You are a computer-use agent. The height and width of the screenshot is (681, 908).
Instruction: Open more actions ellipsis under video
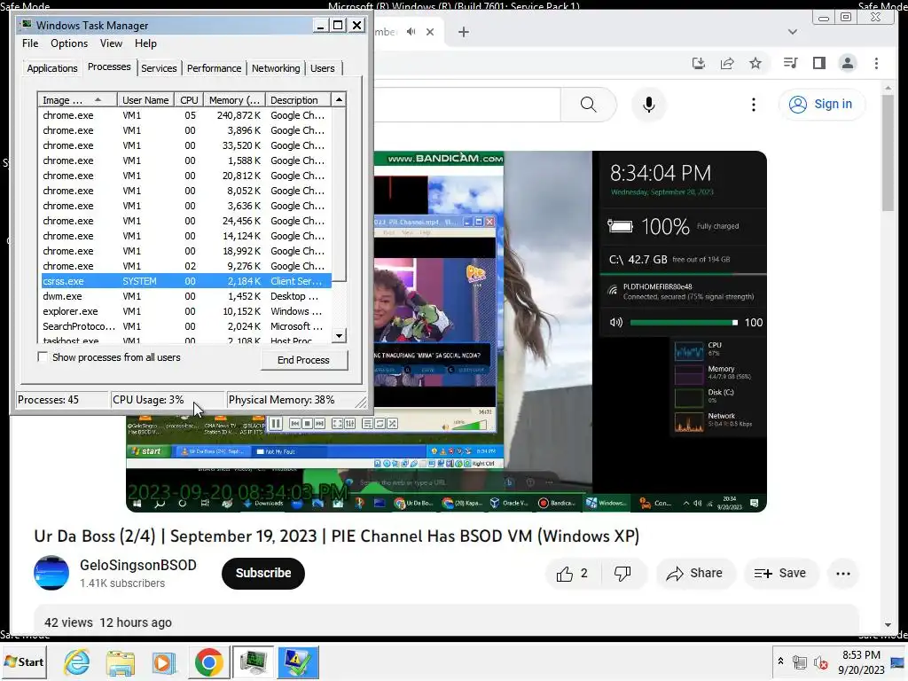coord(843,574)
